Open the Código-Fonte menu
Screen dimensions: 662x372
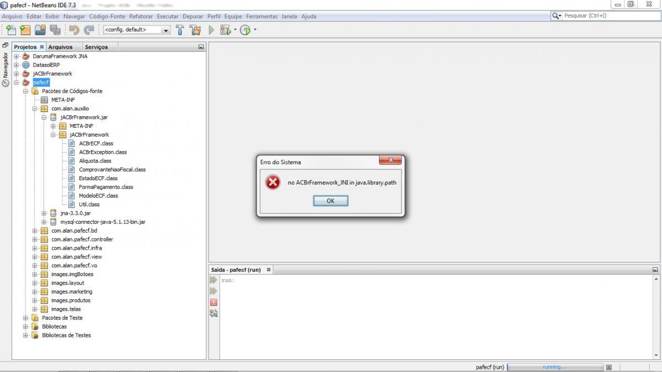tap(107, 17)
